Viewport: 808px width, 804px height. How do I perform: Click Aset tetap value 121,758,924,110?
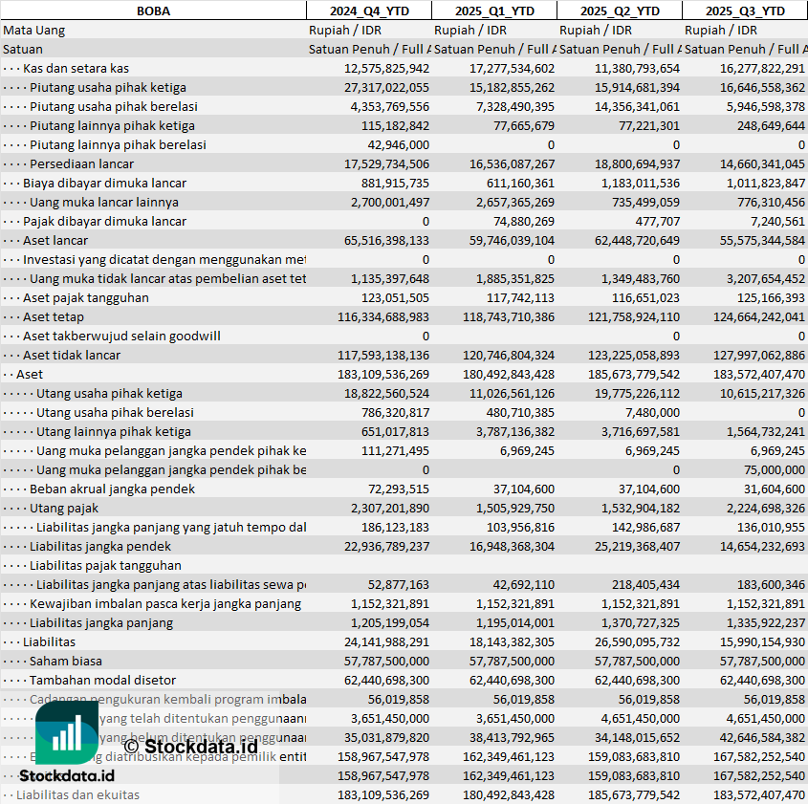[x=634, y=316]
